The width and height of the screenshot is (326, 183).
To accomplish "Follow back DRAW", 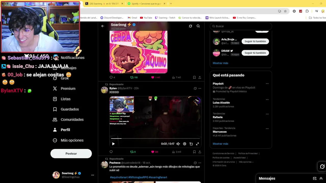I will pos(255,53).
